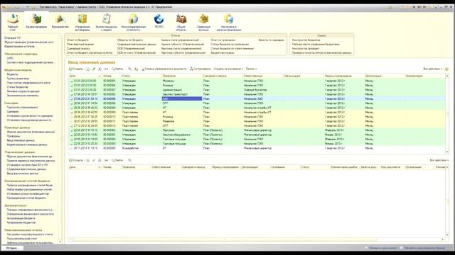Image resolution: width=455 pixels, height=255 pixels.
Task: Click lower table horizontal scrollbar right arrow
Action: point(443,239)
